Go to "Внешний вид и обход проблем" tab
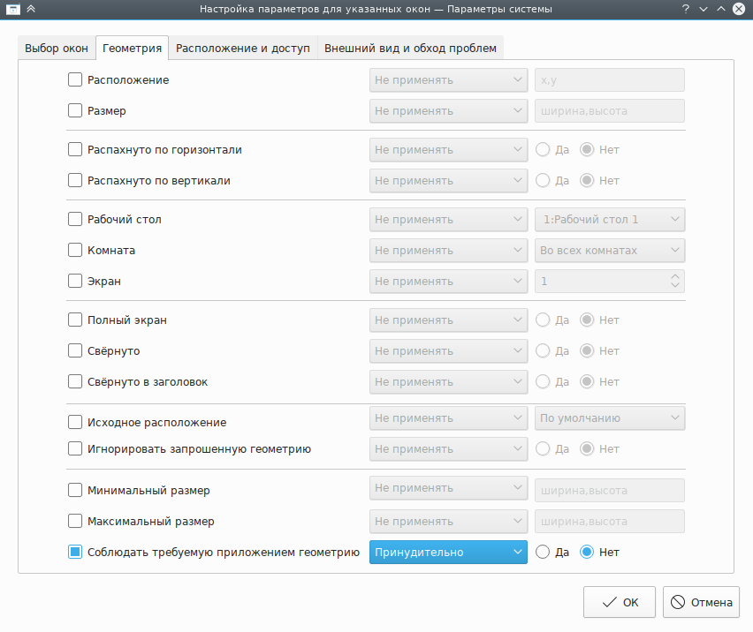The width and height of the screenshot is (753, 632). click(x=410, y=49)
